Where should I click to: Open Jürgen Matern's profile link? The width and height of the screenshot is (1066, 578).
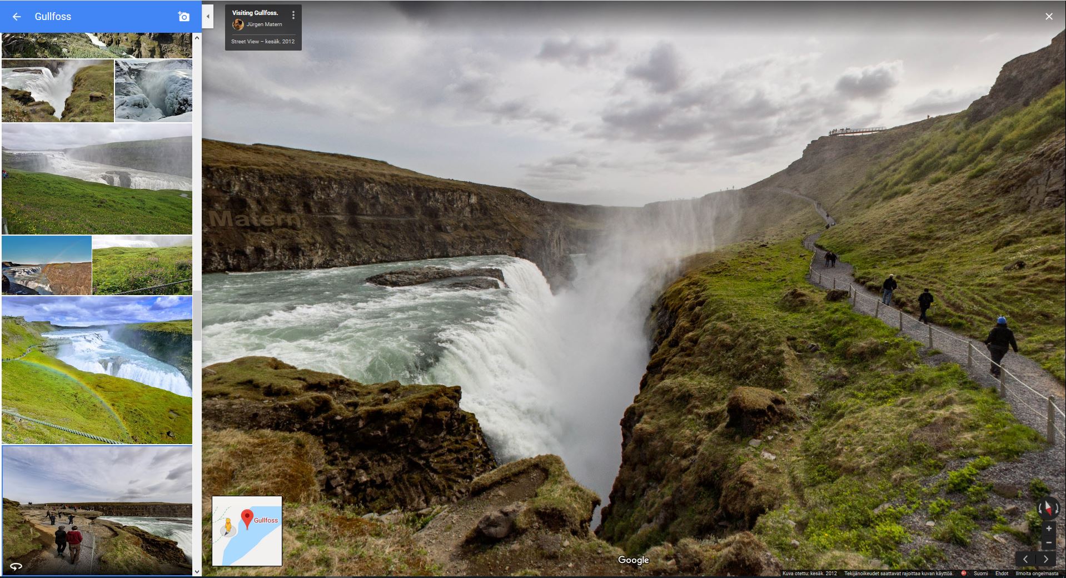[264, 24]
